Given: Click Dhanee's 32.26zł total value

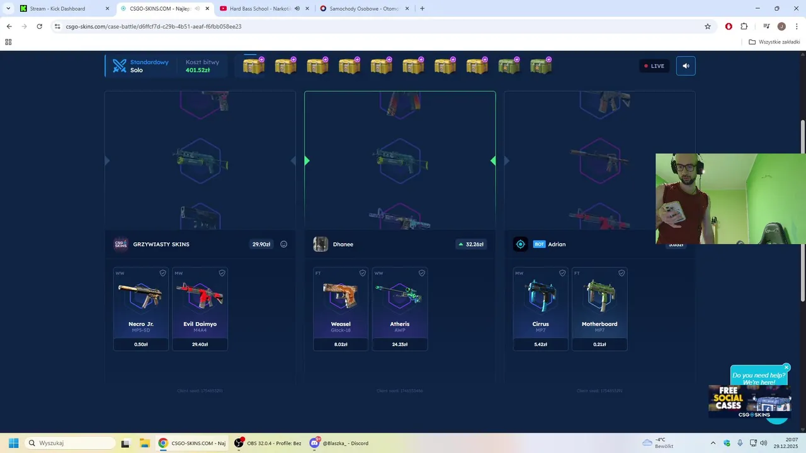Looking at the screenshot, I should pos(471,244).
